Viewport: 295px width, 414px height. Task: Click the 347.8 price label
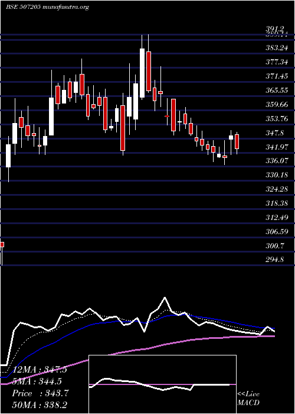click(276, 133)
